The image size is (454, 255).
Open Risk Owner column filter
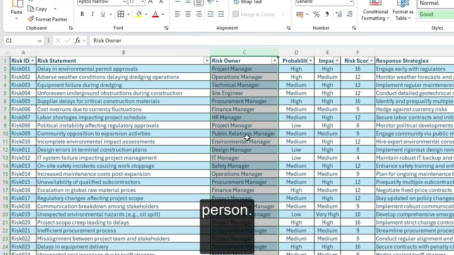274,61
